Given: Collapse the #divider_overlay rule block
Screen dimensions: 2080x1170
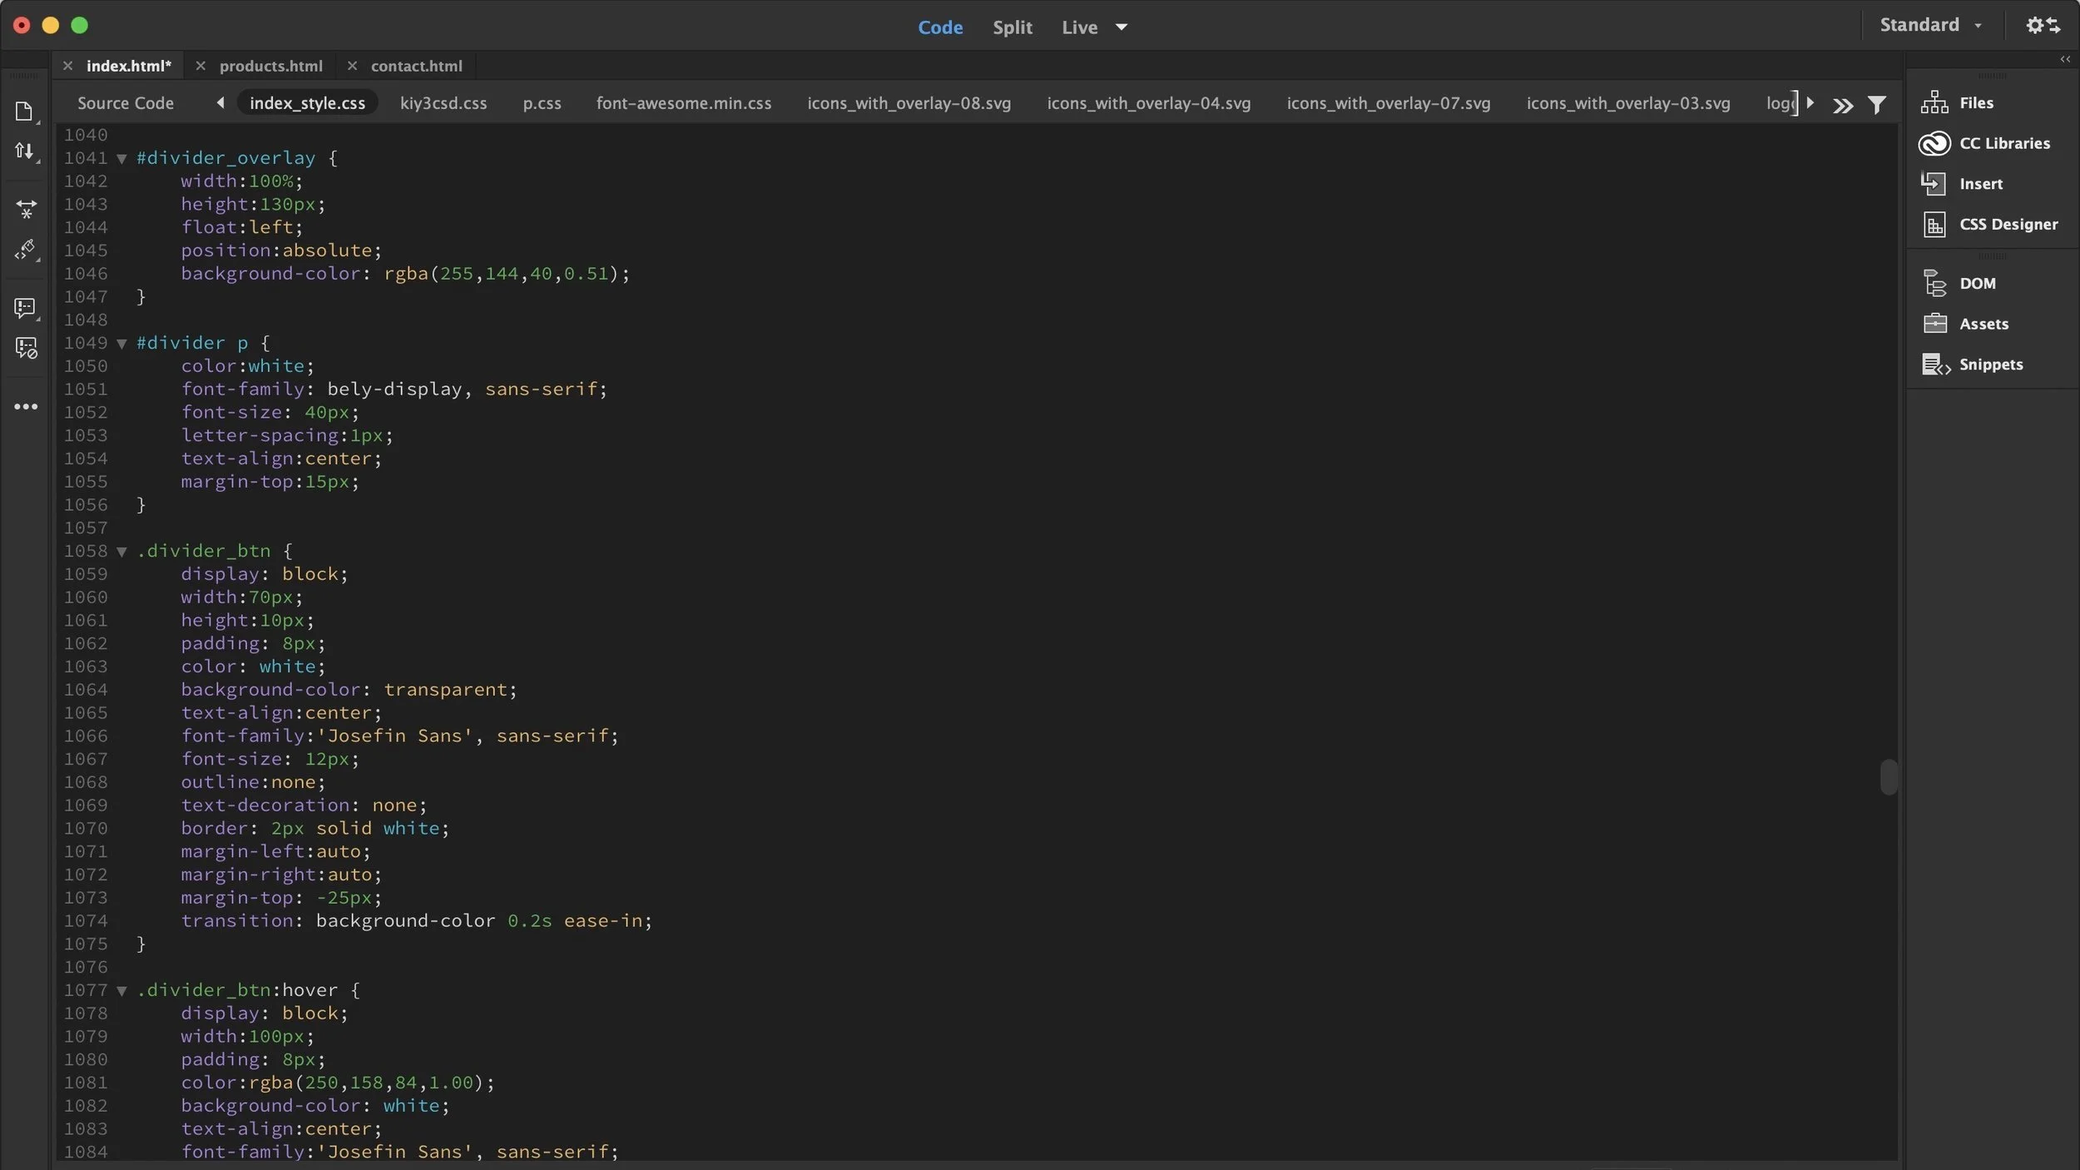Looking at the screenshot, I should (x=121, y=158).
